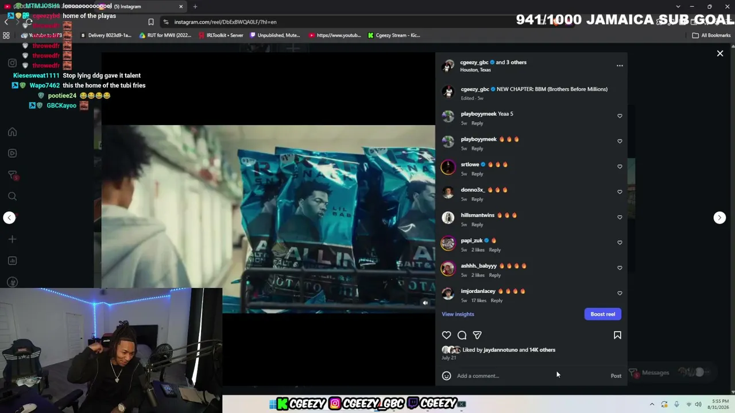Bookmark this page in the browser address bar

pos(151,22)
